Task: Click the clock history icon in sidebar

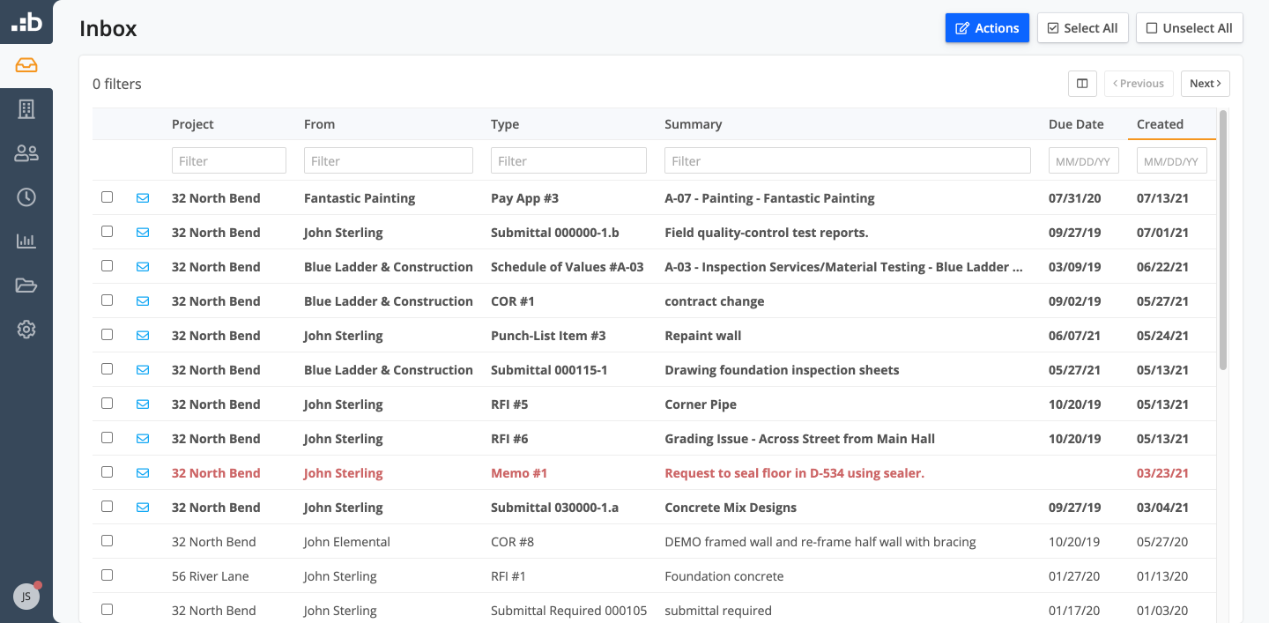Action: pos(26,197)
